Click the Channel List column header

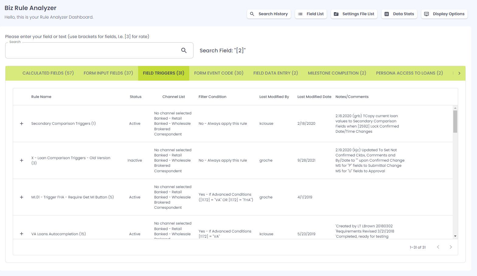(174, 97)
